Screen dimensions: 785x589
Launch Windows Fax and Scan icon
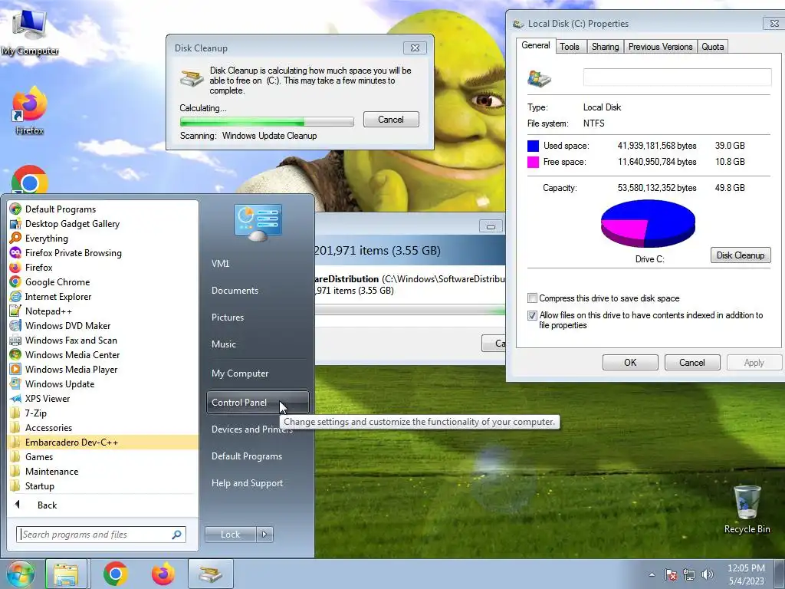point(15,340)
